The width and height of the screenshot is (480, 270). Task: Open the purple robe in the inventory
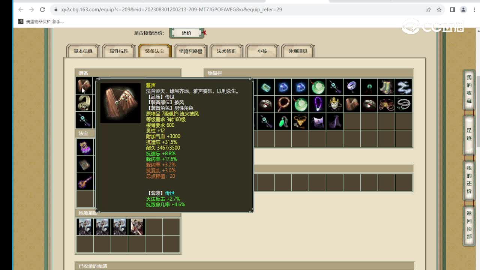tap(335, 121)
